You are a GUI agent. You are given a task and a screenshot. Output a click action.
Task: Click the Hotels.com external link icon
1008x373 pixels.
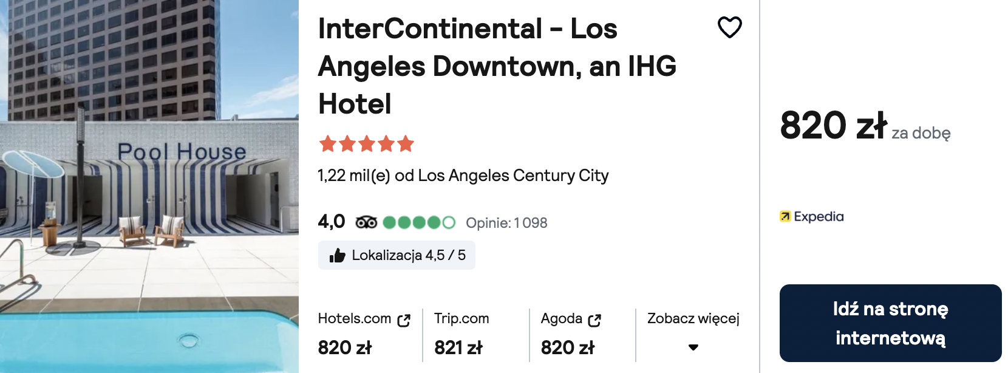tap(404, 320)
